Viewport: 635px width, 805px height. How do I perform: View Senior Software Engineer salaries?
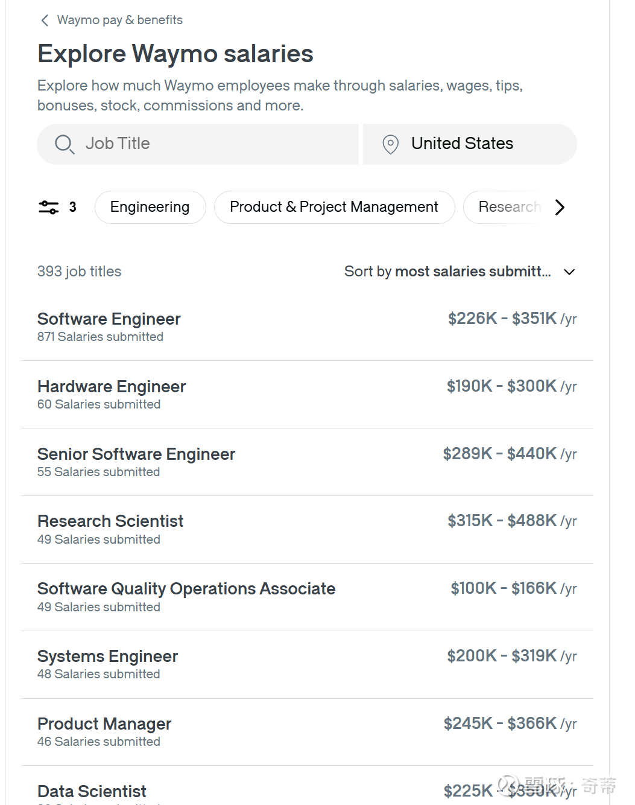(x=136, y=454)
